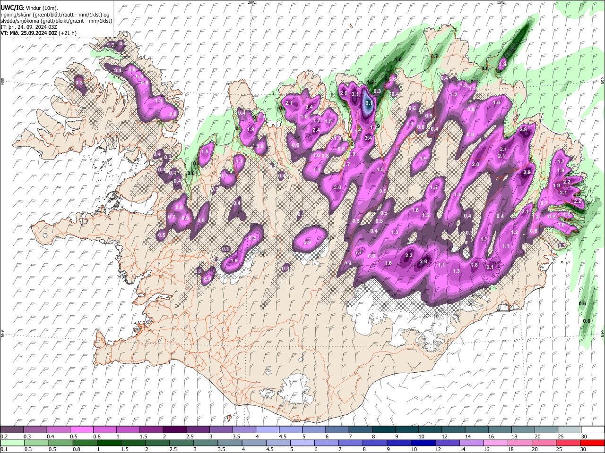Click the deep blue rain-scale swatch between 10 and 12
605x453 pixels.
click(423, 443)
